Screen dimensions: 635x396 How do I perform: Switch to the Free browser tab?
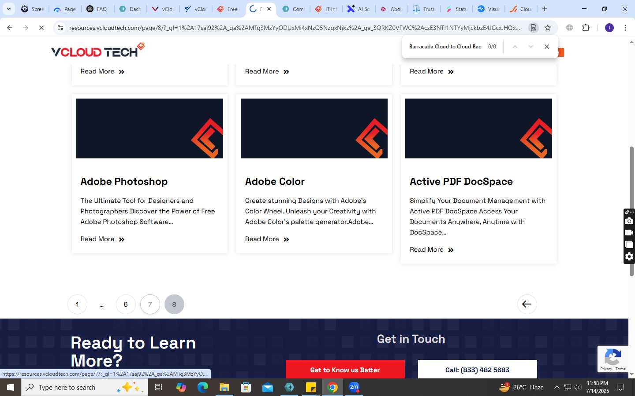point(228,9)
